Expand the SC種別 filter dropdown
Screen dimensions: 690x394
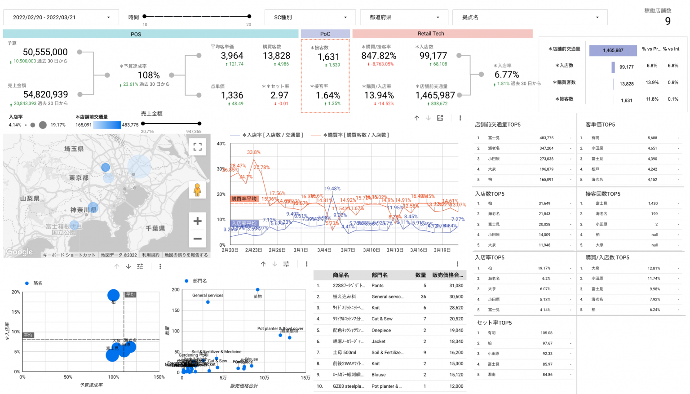click(x=310, y=18)
